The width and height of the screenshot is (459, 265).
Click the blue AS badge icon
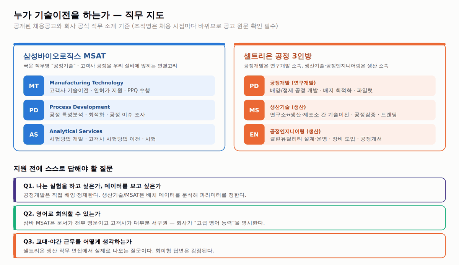[x=34, y=134]
